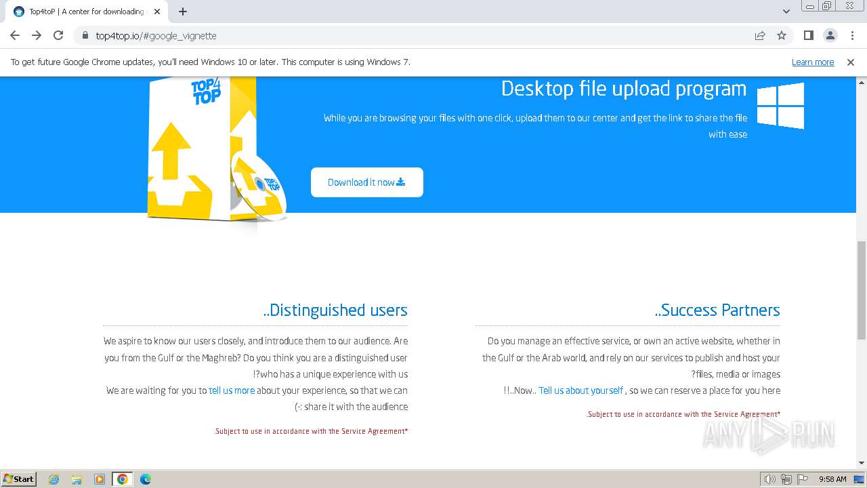
Task: Click the Success Partners heading
Action: click(x=717, y=310)
